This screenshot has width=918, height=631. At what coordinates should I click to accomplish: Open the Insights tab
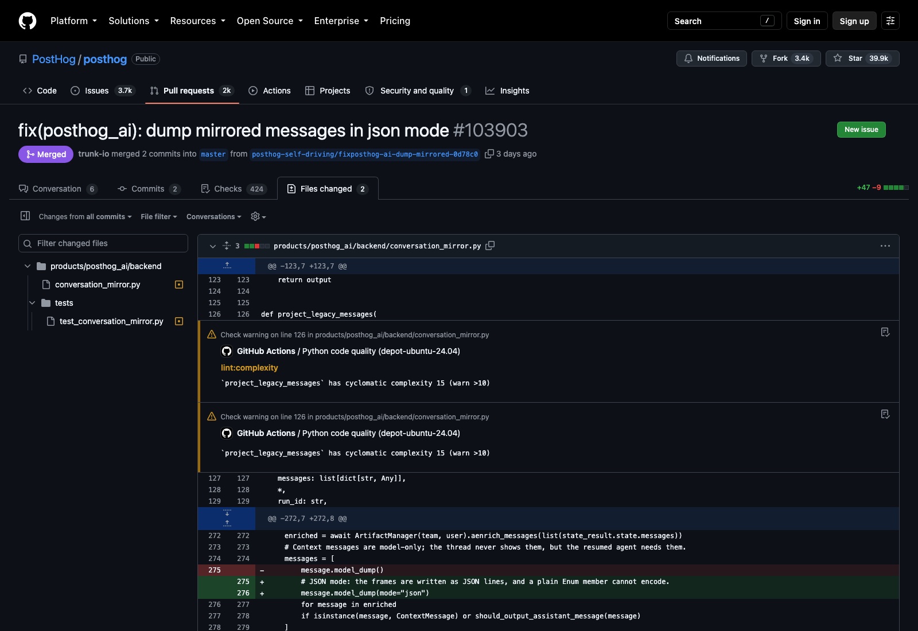coord(507,91)
